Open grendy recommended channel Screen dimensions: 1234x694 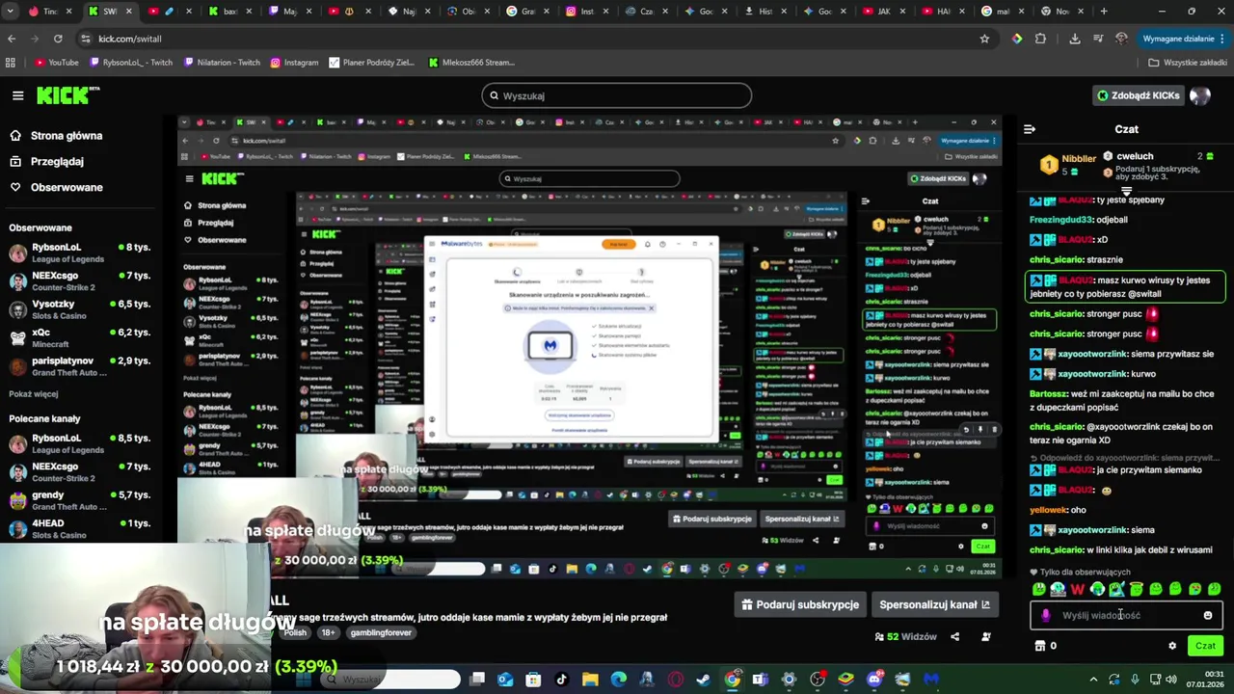tap(80, 500)
